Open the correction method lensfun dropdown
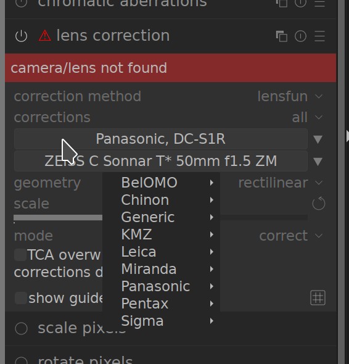This screenshot has height=364, width=349. (x=290, y=96)
